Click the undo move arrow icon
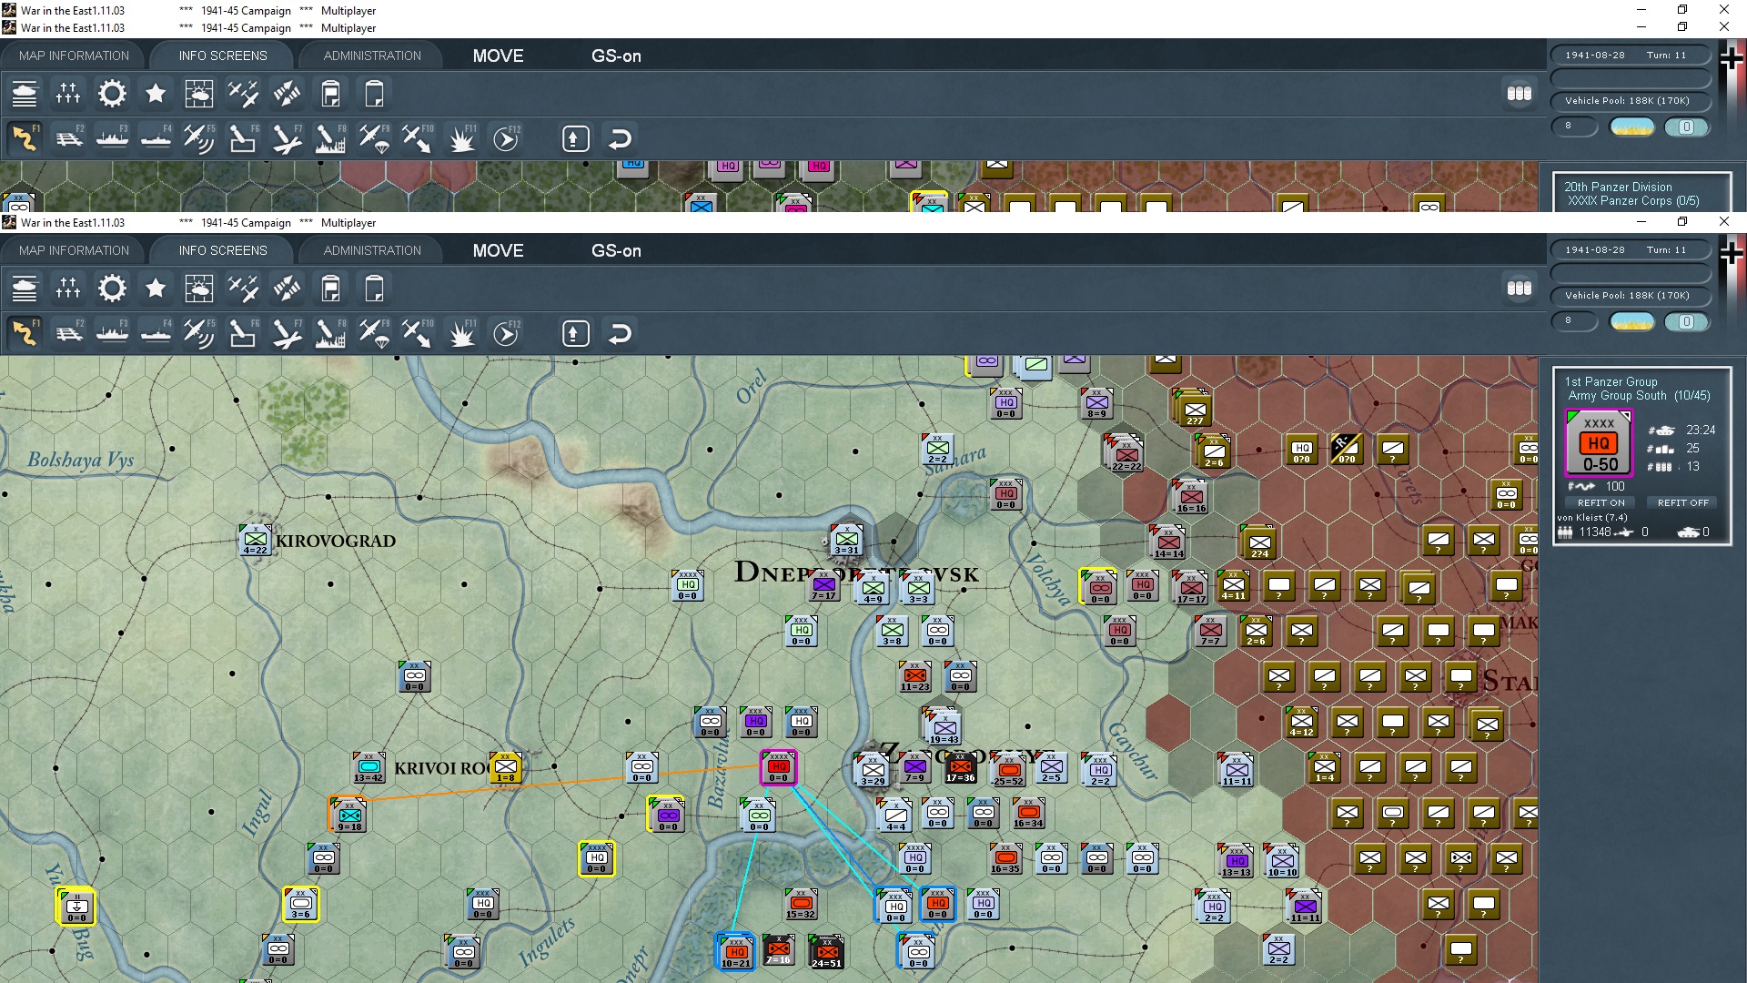This screenshot has width=1747, height=983. (620, 334)
